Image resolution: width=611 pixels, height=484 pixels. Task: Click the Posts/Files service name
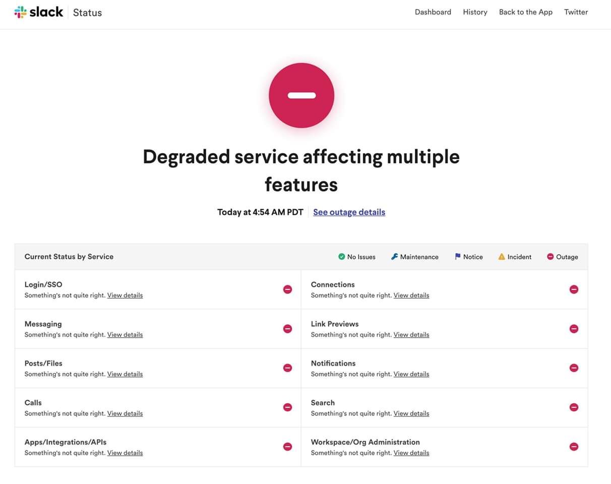pyautogui.click(x=43, y=364)
